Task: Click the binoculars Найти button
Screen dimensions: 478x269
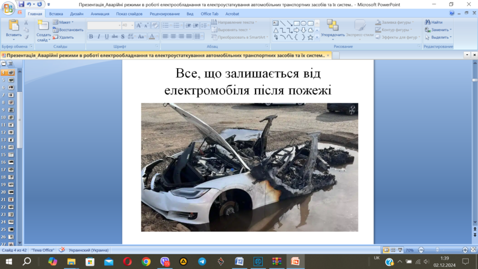Action: [434, 22]
